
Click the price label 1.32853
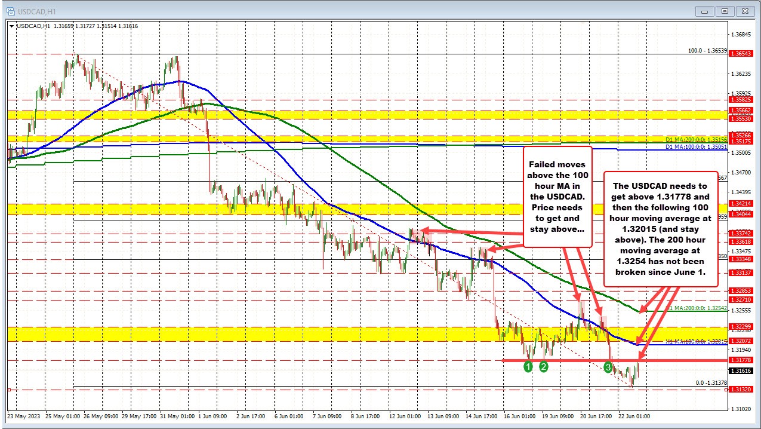coord(740,290)
